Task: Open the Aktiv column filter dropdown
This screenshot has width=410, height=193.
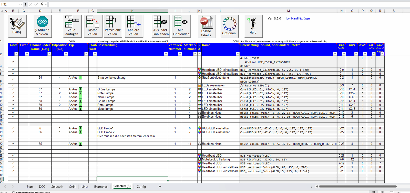Action: tap(16, 54)
